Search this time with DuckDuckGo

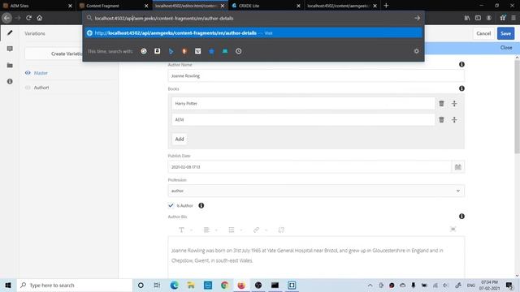(x=184, y=51)
